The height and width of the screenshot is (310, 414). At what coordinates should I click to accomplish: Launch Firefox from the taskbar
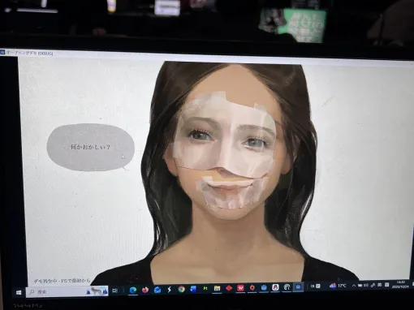145,290
